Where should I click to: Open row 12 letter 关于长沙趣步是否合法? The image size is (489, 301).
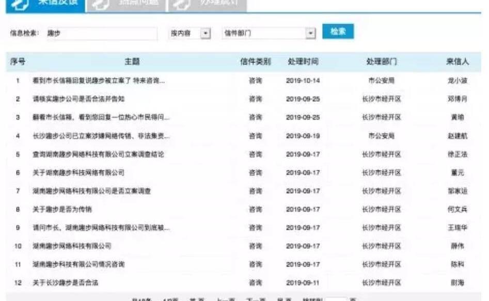click(65, 282)
